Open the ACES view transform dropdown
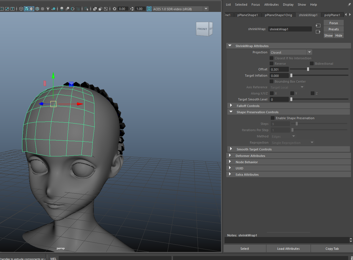 click(180, 9)
